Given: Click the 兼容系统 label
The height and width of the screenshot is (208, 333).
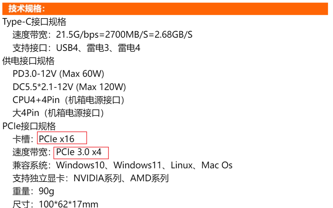Looking at the screenshot, I should click(30, 165).
